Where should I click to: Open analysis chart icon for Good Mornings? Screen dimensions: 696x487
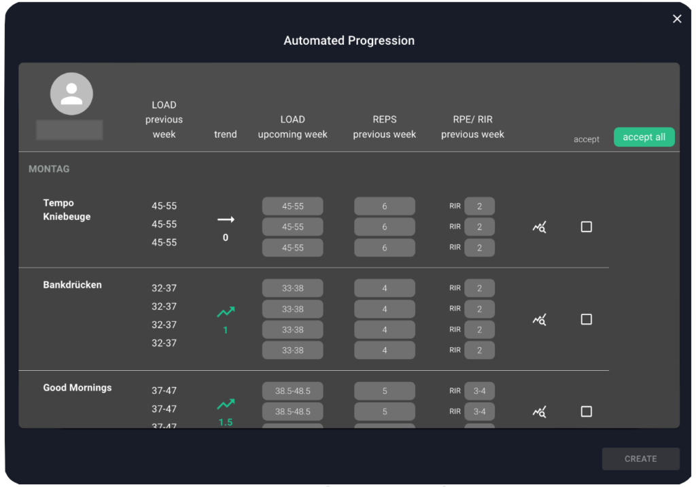[x=539, y=412]
